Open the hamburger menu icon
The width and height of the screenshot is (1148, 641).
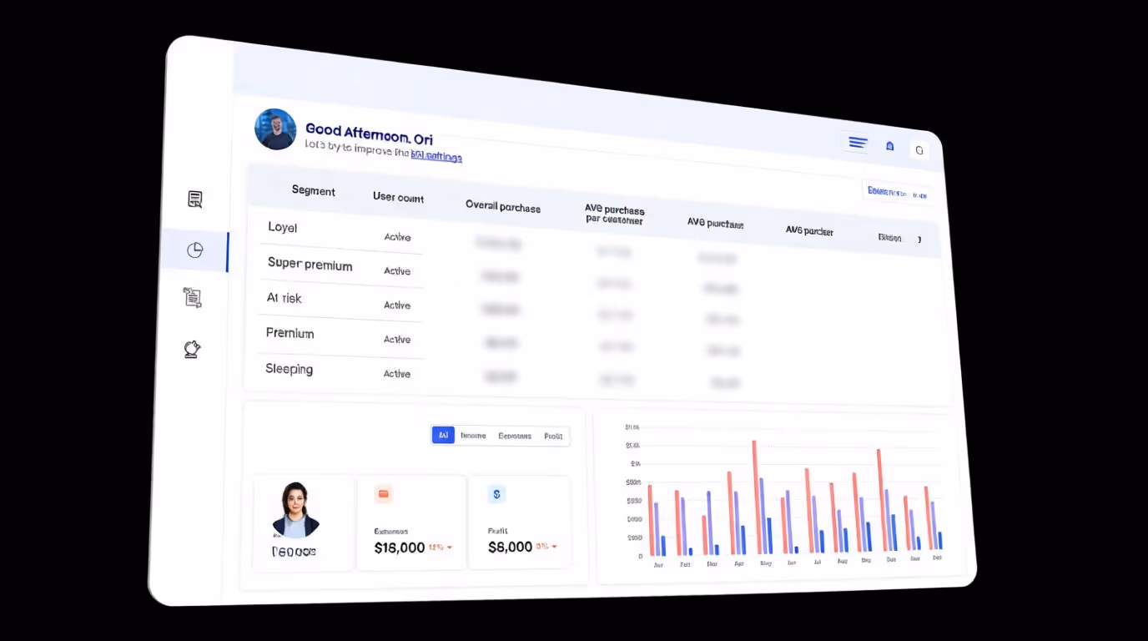[x=858, y=143]
